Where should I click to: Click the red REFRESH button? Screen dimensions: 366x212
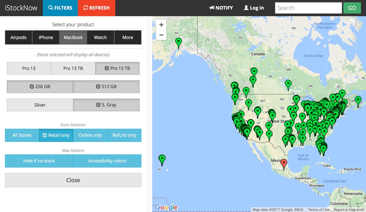[96, 8]
